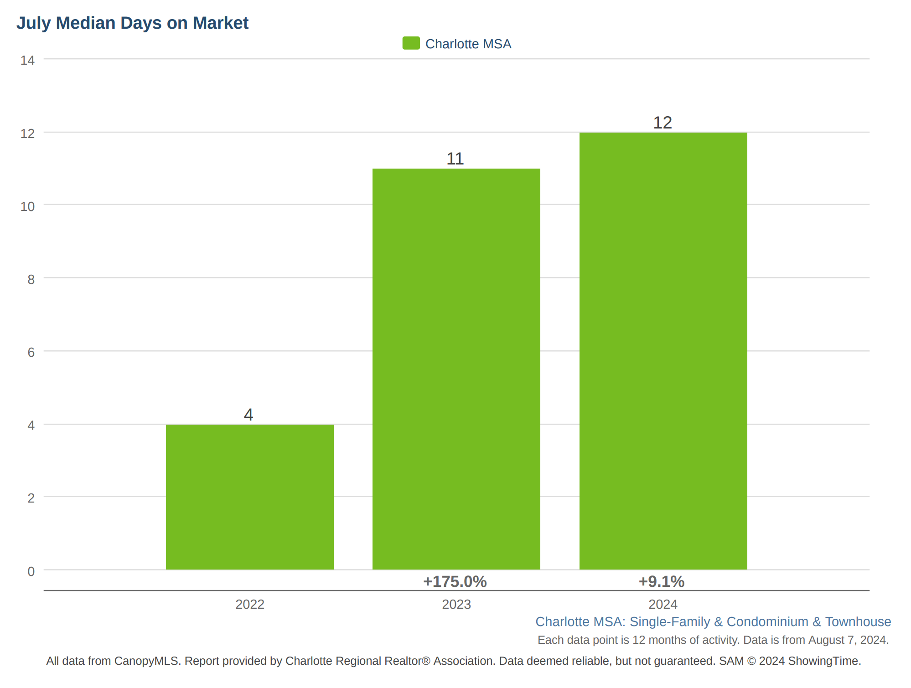Click the value label 11 above 2023 bar

click(455, 159)
